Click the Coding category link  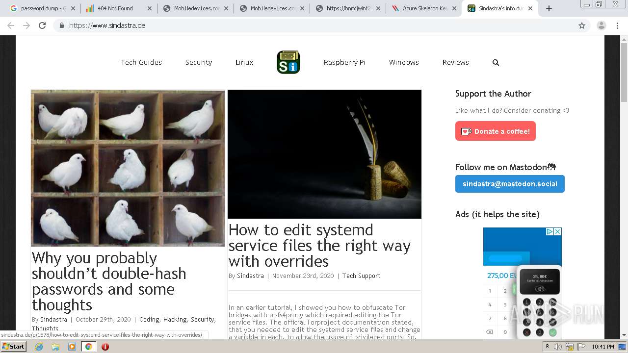point(149,319)
